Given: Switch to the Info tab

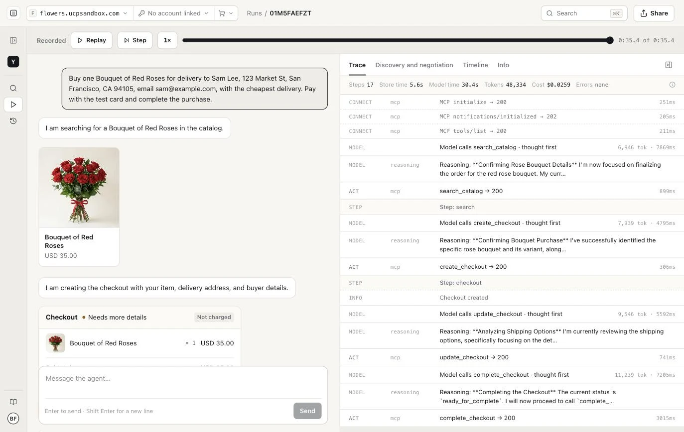Looking at the screenshot, I should 503,65.
